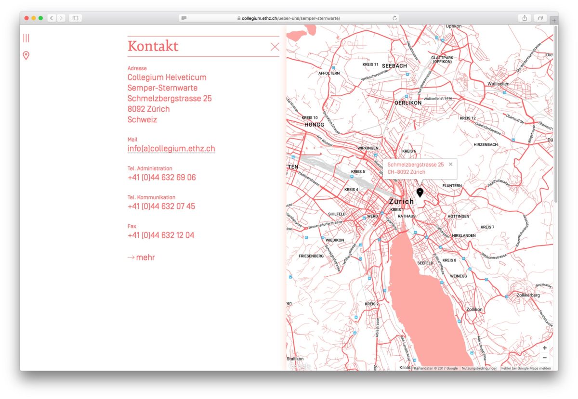Zoom out on the map

(544, 358)
